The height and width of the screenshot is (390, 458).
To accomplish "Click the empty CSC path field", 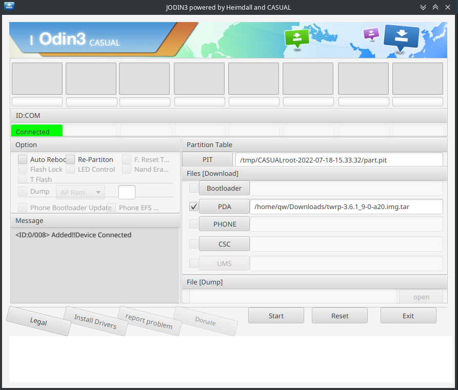I will tap(346, 244).
